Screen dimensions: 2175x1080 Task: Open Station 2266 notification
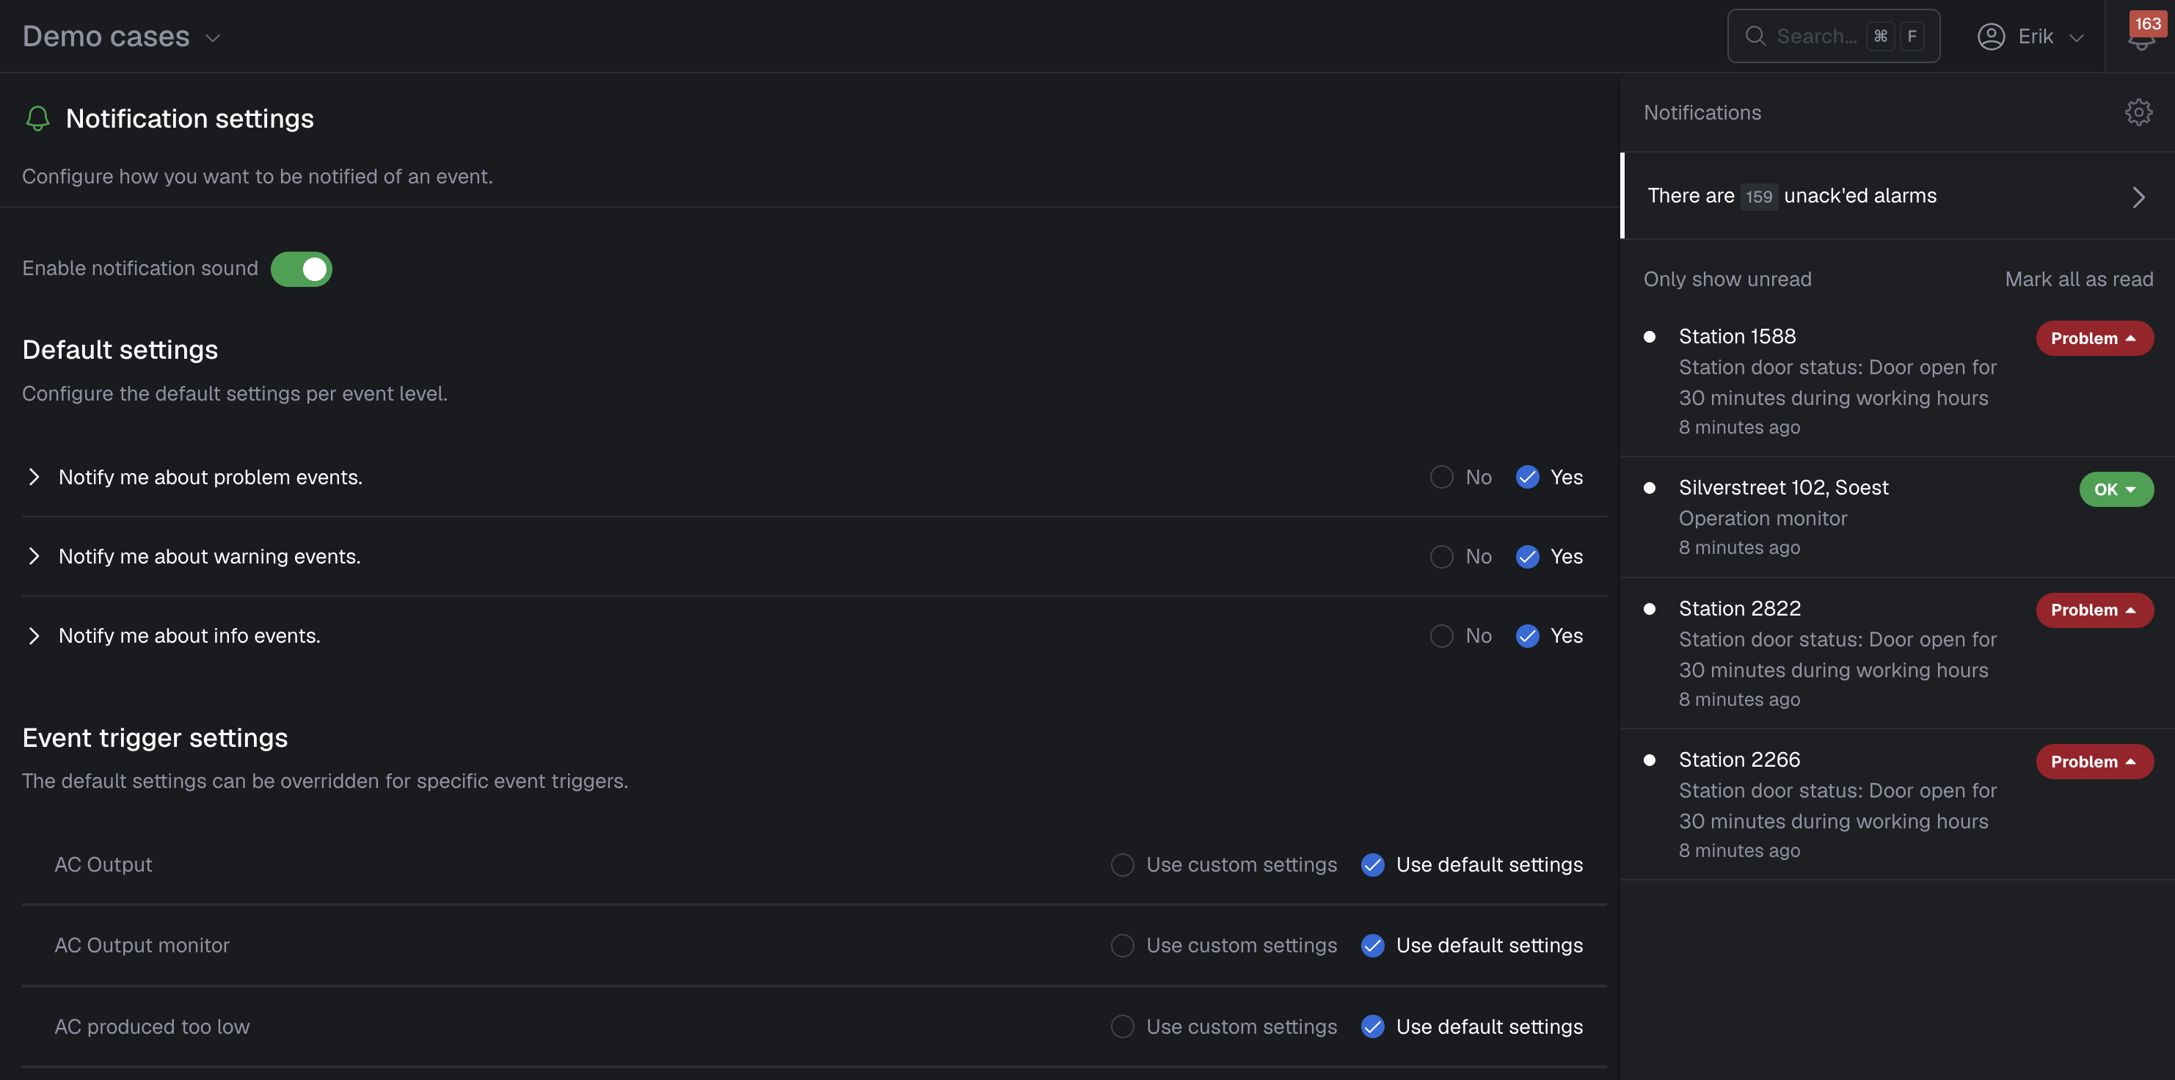(1897, 804)
